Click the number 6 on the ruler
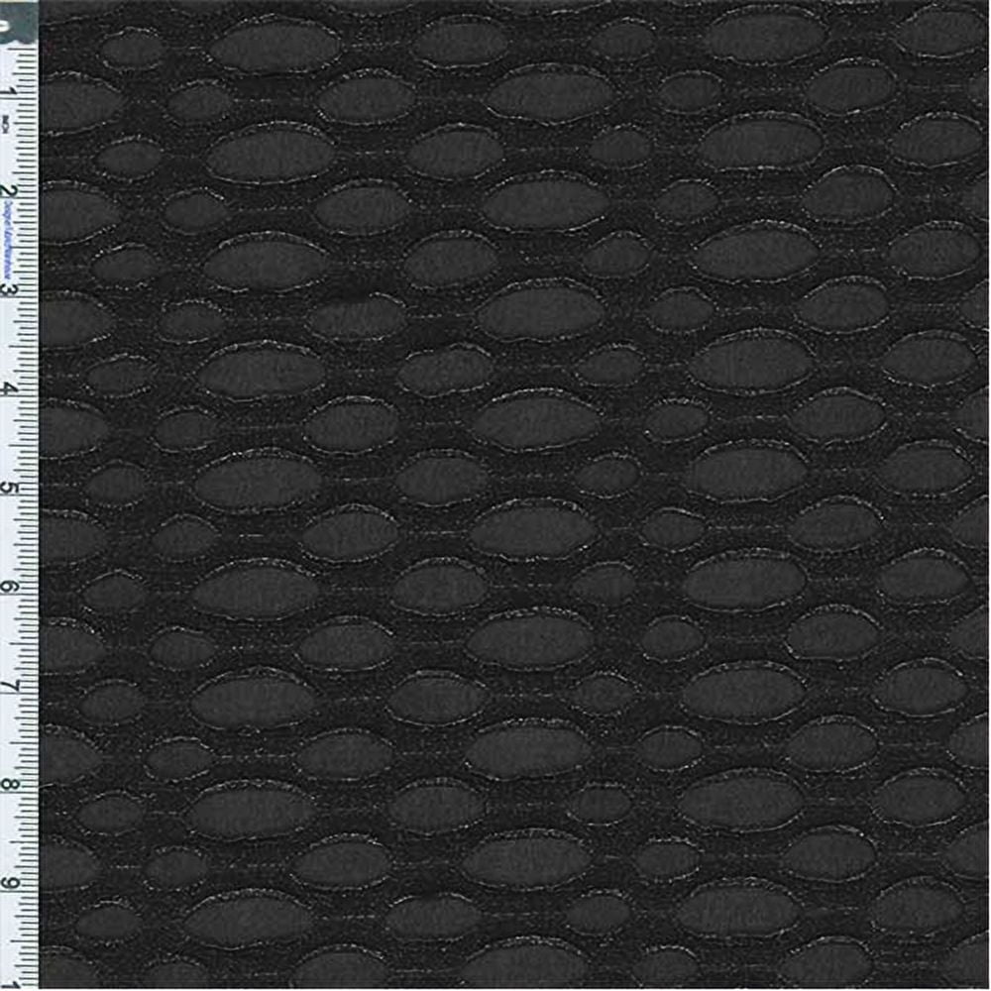 coord(9,587)
